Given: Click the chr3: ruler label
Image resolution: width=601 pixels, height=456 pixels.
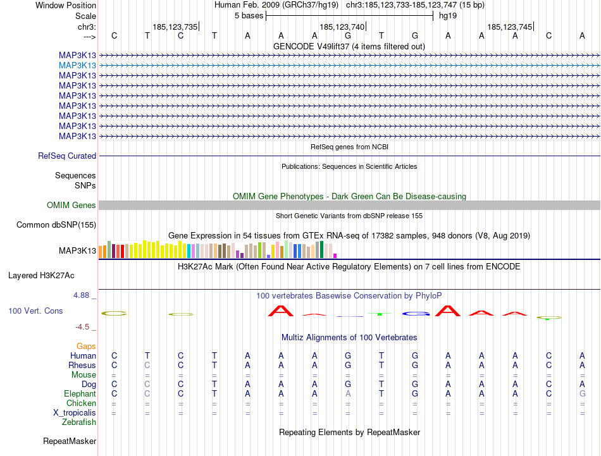Looking at the screenshot, I should (87, 27).
